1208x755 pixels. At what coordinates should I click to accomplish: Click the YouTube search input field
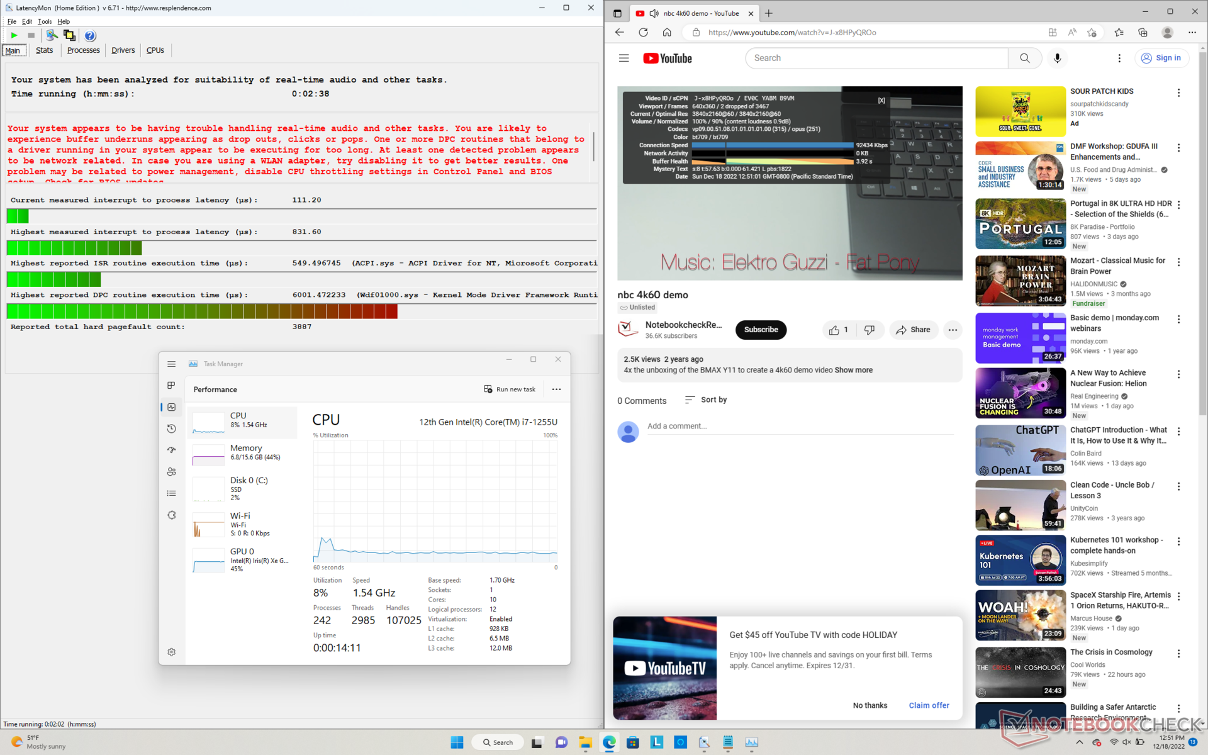point(876,58)
